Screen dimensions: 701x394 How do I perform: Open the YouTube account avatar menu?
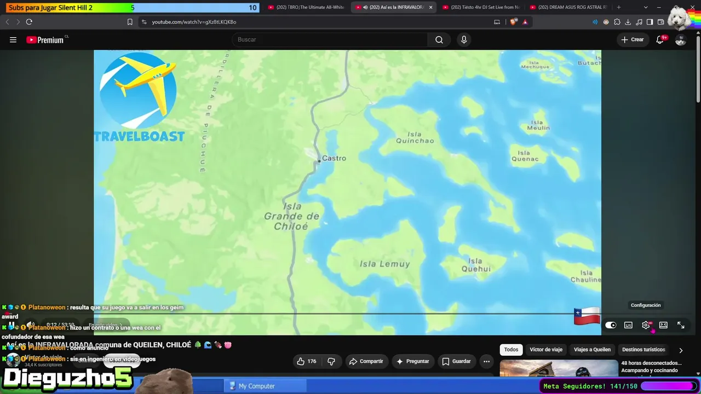[681, 39]
